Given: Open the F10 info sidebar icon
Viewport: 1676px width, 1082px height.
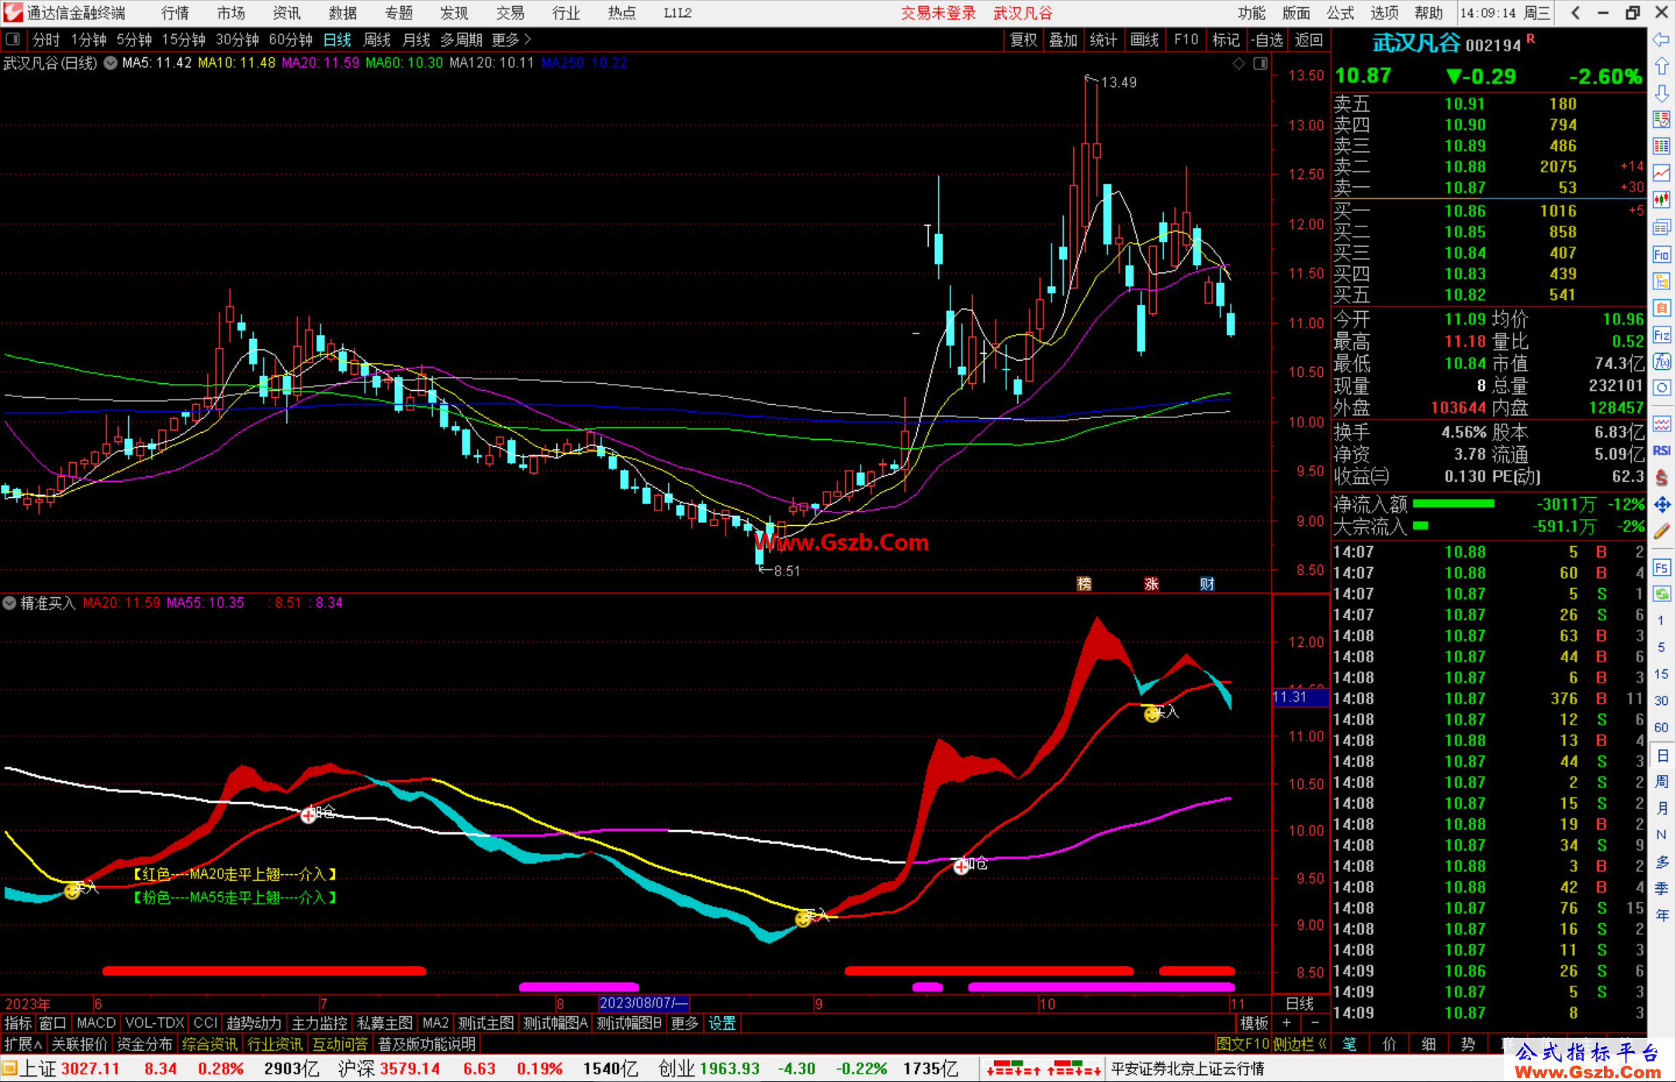Looking at the screenshot, I should pos(1661,254).
